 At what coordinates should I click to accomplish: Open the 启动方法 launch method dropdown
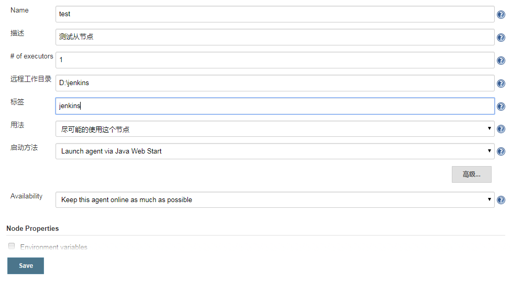(275, 151)
